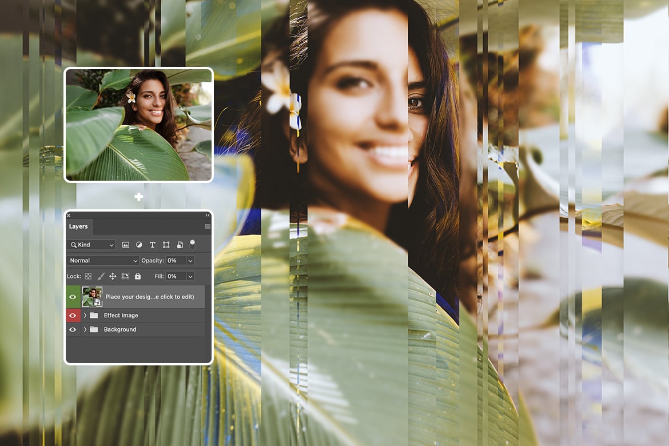Prevent auto-nesting into artboards lock icon
Screen dimensions: 669x446
(125, 276)
